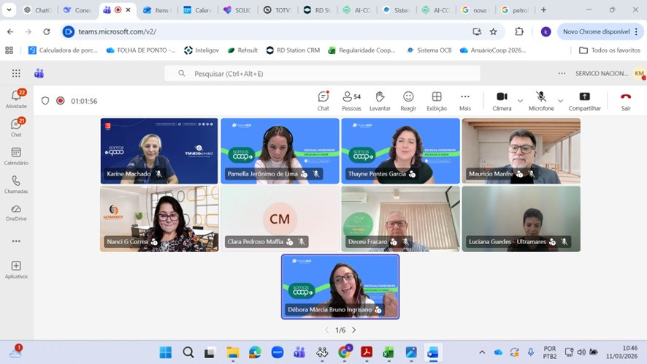Image resolution: width=647 pixels, height=364 pixels.
Task: Go to next participants page
Action: [354, 330]
